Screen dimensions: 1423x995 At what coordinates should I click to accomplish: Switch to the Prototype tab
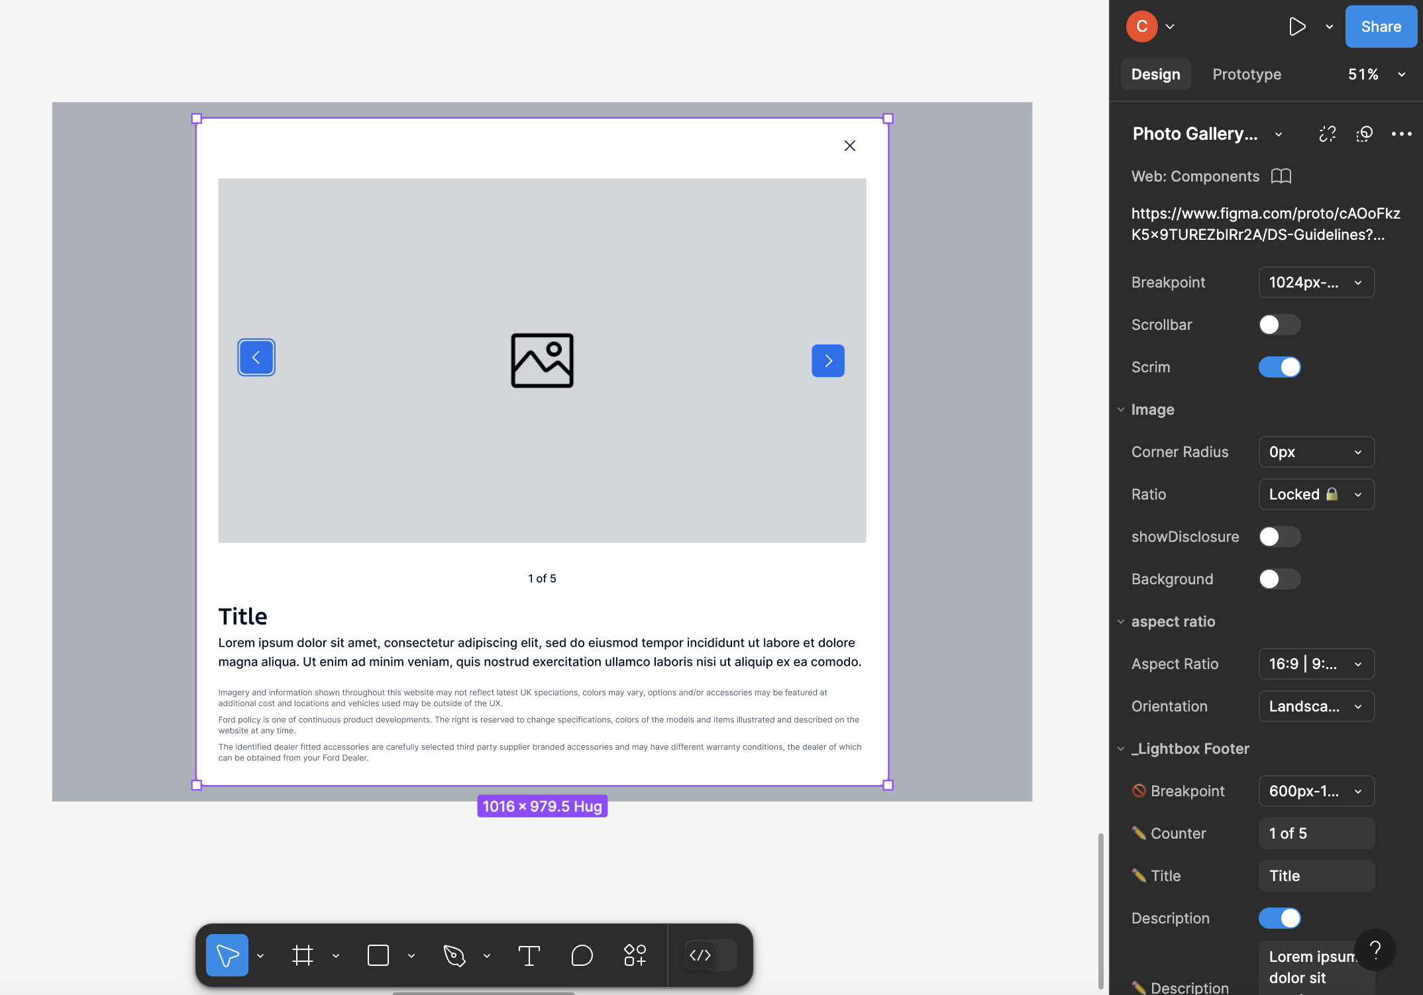pyautogui.click(x=1246, y=74)
